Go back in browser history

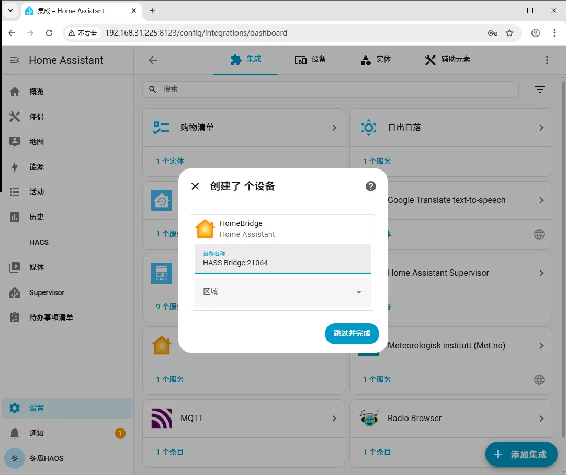click(x=12, y=33)
